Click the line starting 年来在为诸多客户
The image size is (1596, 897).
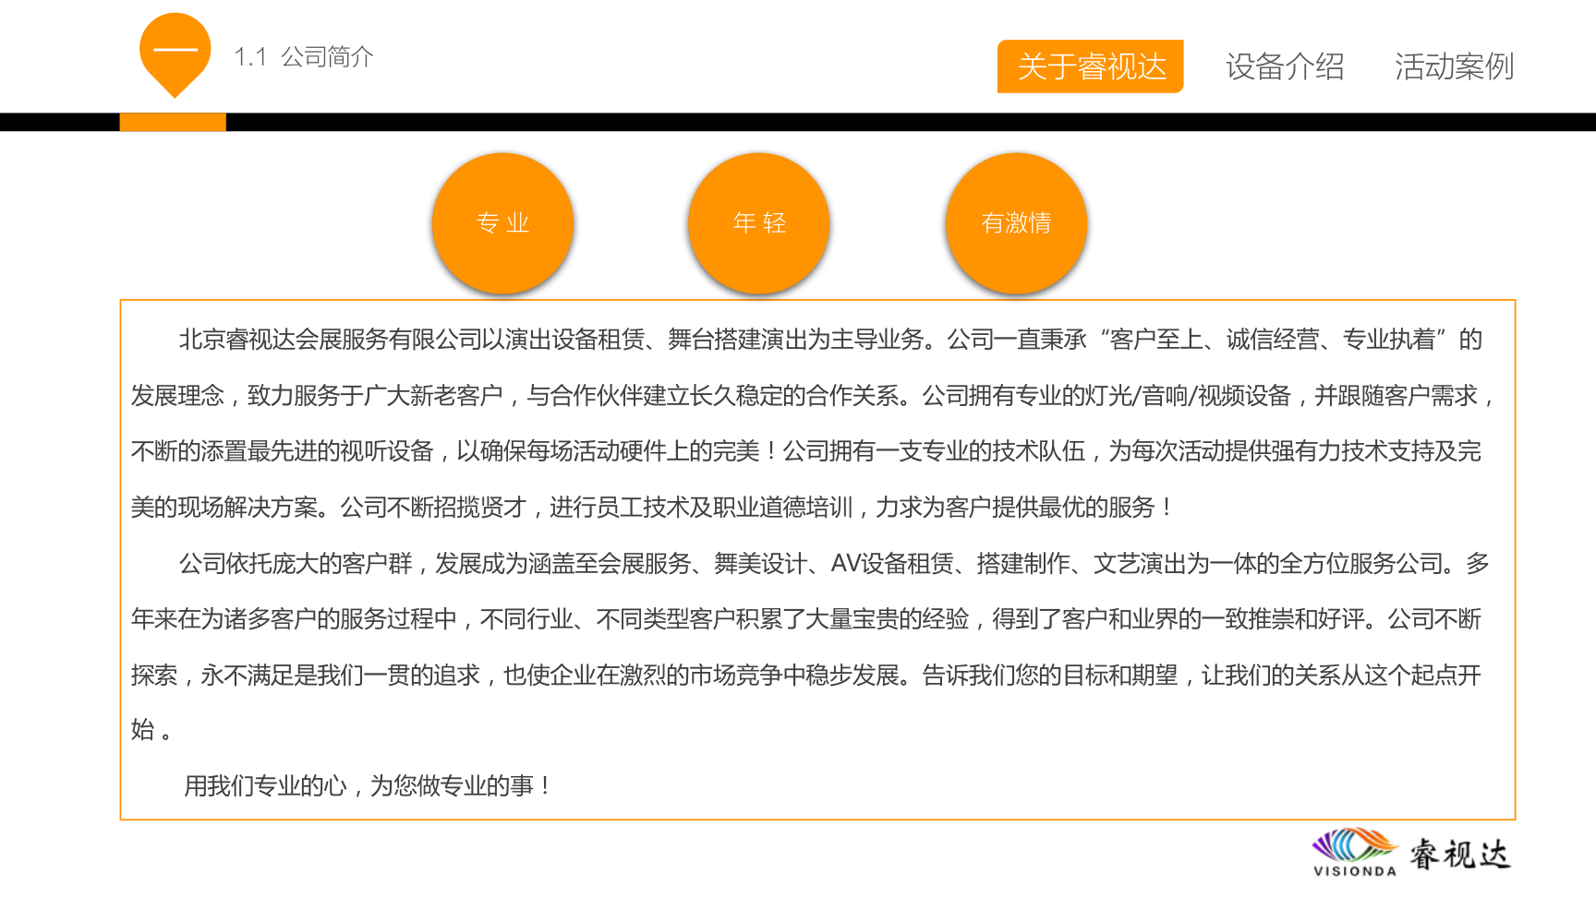(x=805, y=619)
